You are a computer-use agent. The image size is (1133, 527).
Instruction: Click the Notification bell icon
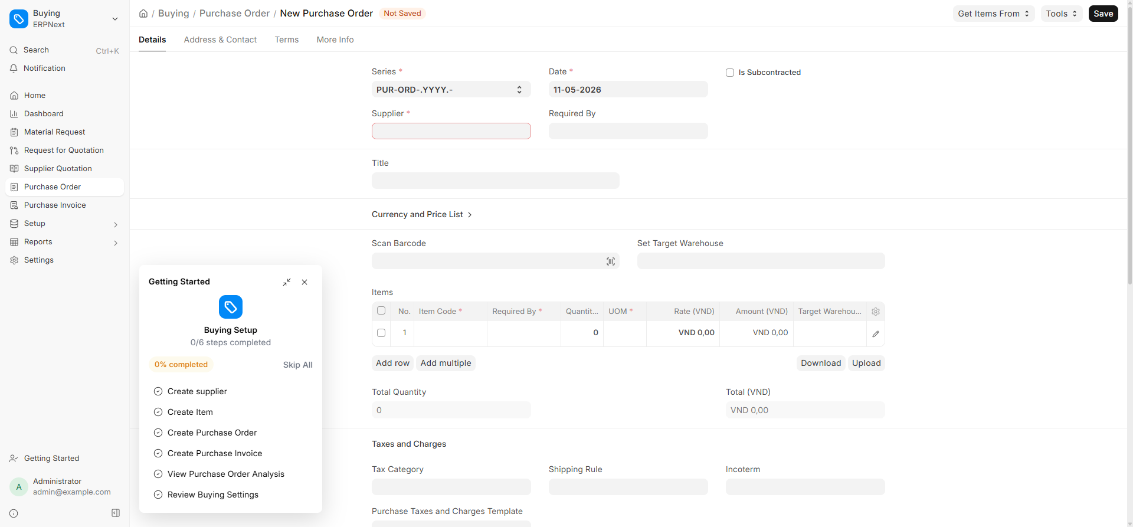pyautogui.click(x=14, y=68)
